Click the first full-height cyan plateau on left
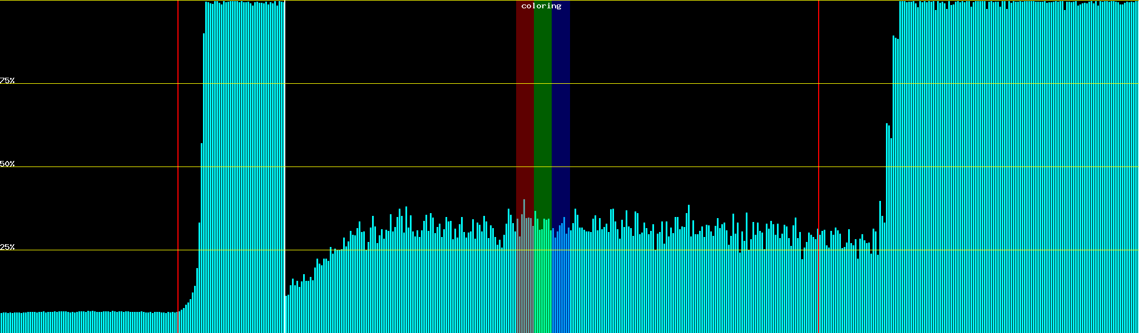 click(x=245, y=167)
